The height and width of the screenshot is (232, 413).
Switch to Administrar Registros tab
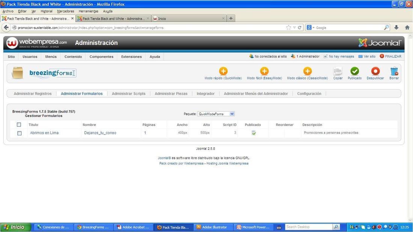pos(33,94)
